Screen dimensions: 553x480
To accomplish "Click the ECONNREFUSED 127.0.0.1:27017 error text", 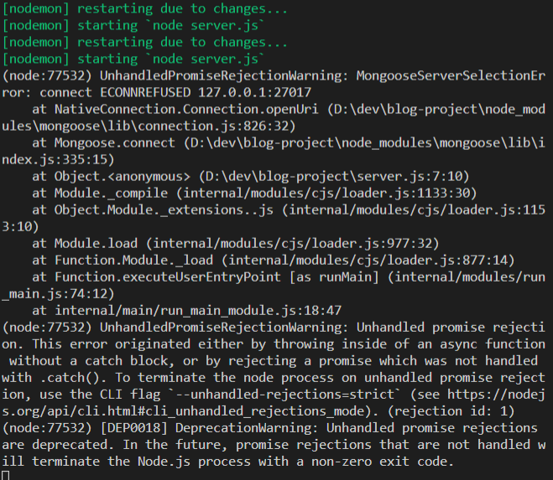I will point(206,93).
